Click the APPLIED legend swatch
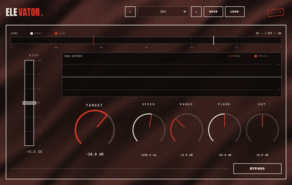 tap(256, 56)
